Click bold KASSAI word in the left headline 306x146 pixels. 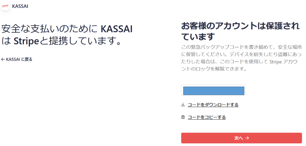117,30
